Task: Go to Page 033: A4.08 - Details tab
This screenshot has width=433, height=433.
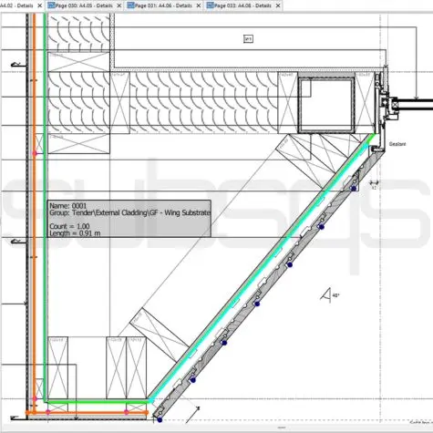Action: point(242,5)
